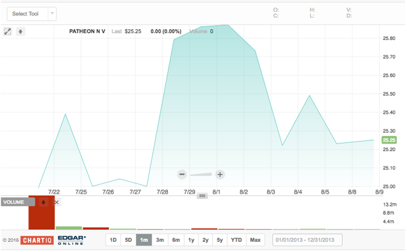Click the green volume bar after red bar
Image resolution: width=407 pixels, height=252 pixels.
69,228
